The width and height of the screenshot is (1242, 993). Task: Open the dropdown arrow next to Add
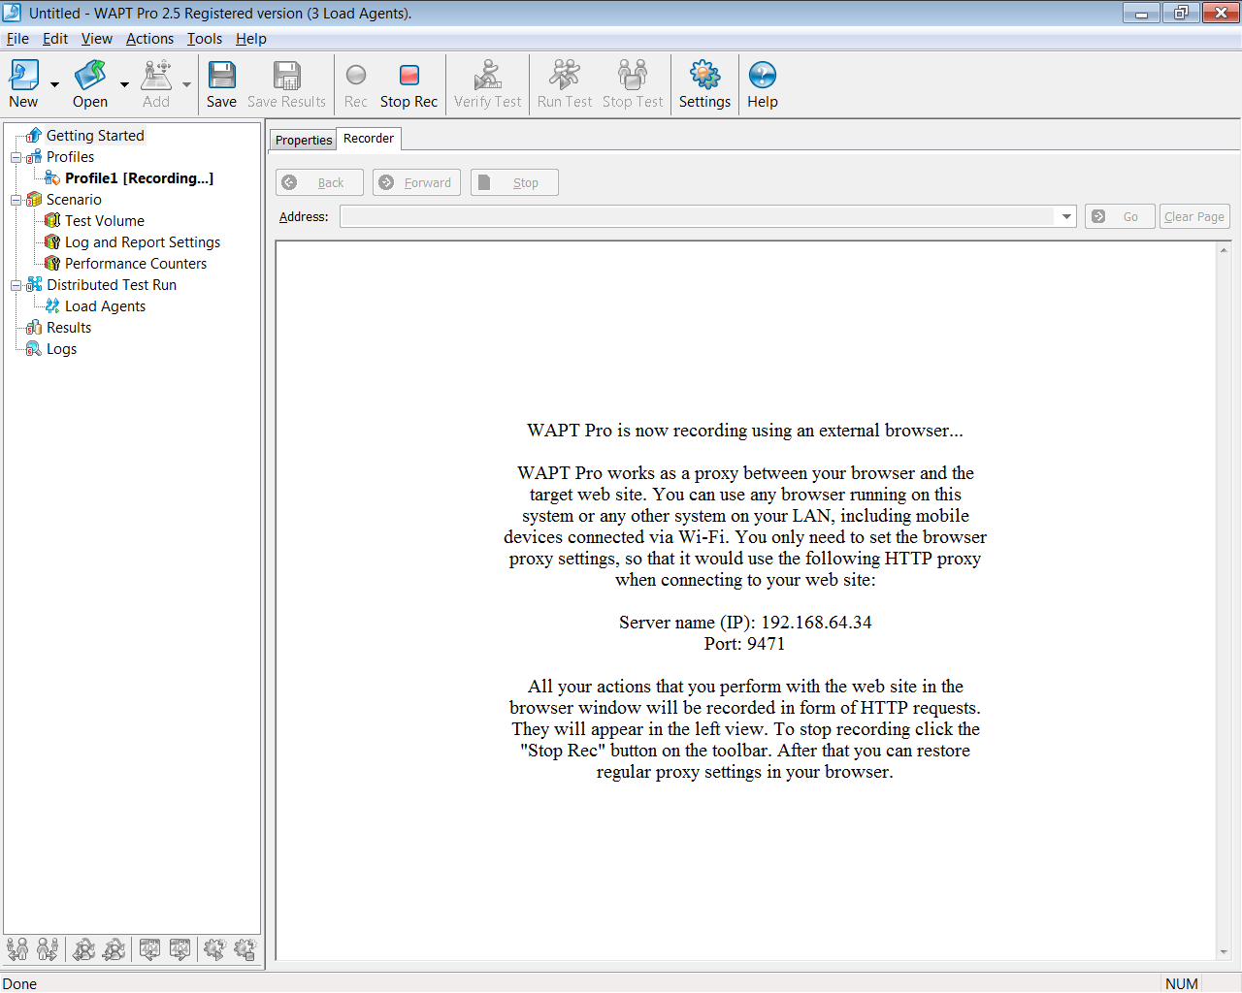(186, 84)
